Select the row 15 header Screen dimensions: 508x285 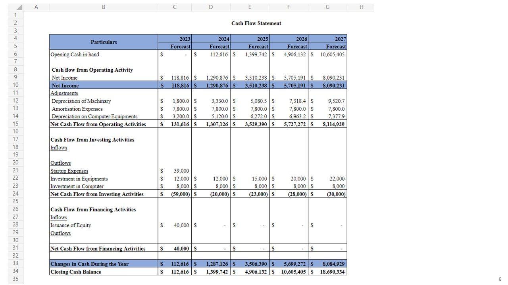click(x=15, y=124)
